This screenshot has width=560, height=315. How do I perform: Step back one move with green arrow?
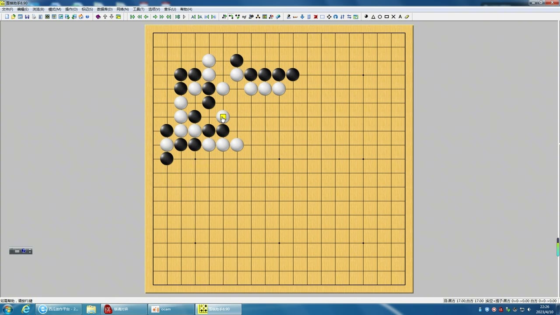[x=146, y=17]
